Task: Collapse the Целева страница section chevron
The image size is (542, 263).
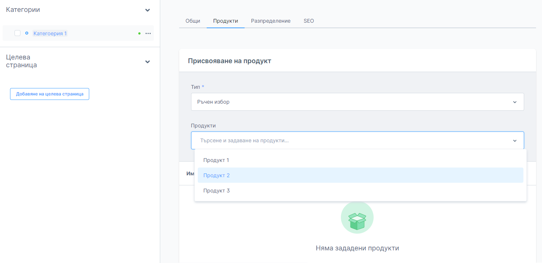Action: pyautogui.click(x=148, y=62)
